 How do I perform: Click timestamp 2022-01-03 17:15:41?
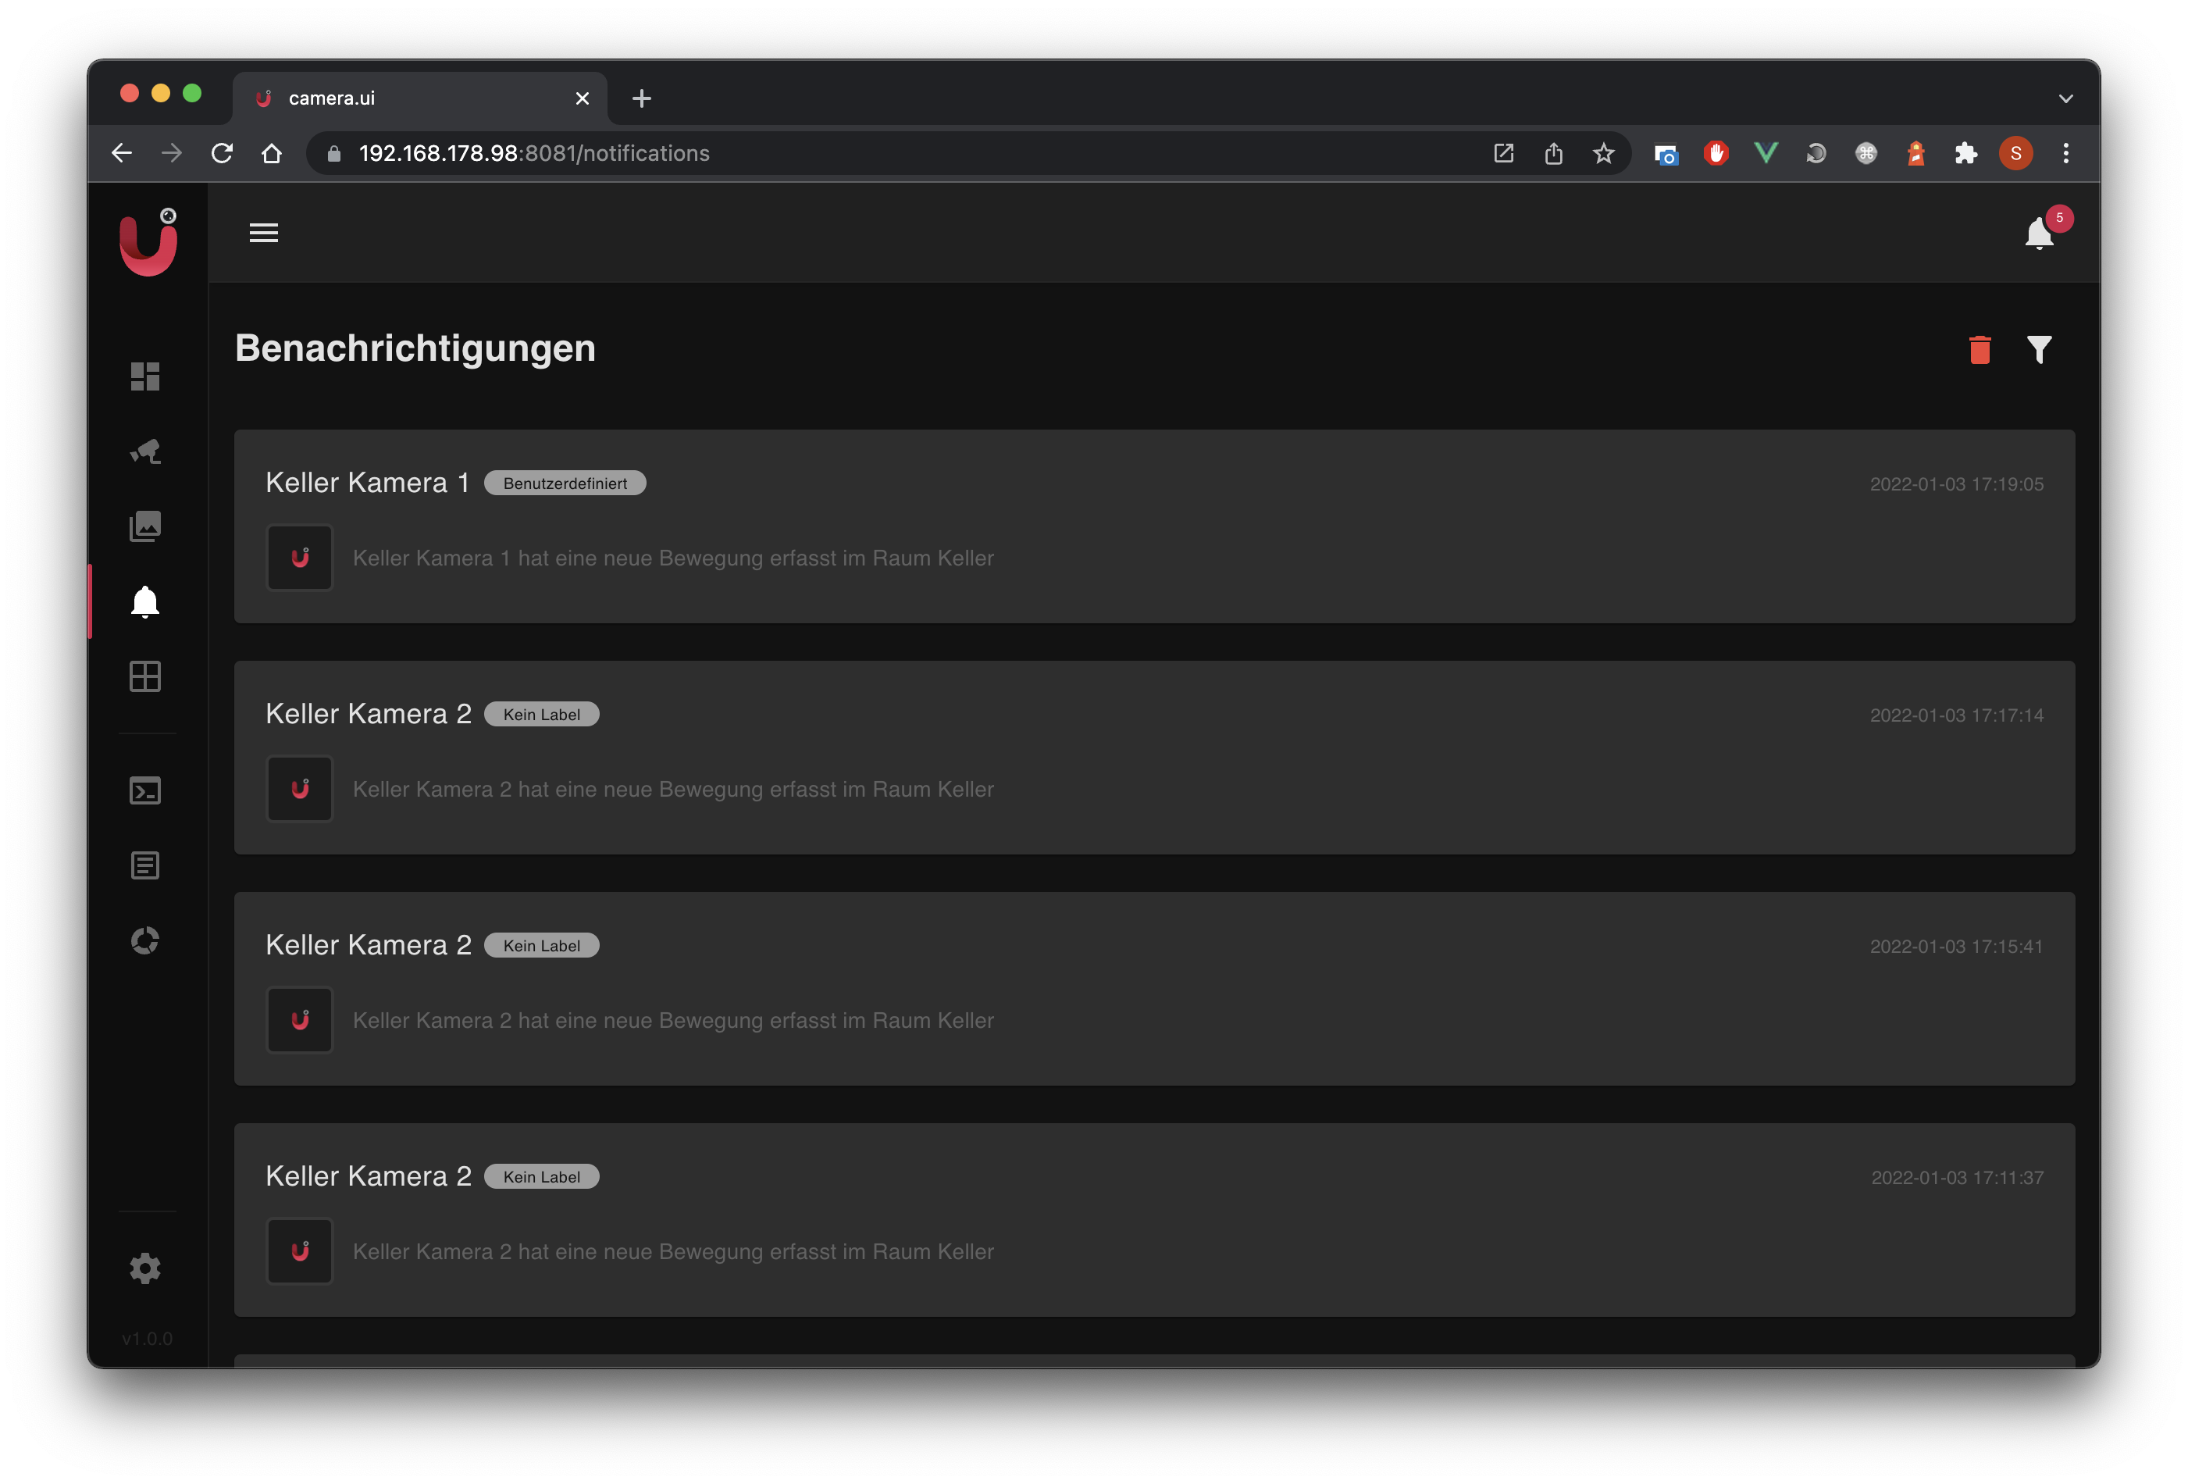pyautogui.click(x=1956, y=947)
